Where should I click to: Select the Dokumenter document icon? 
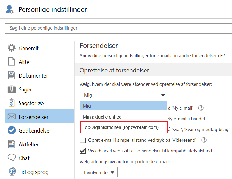coord(12,75)
